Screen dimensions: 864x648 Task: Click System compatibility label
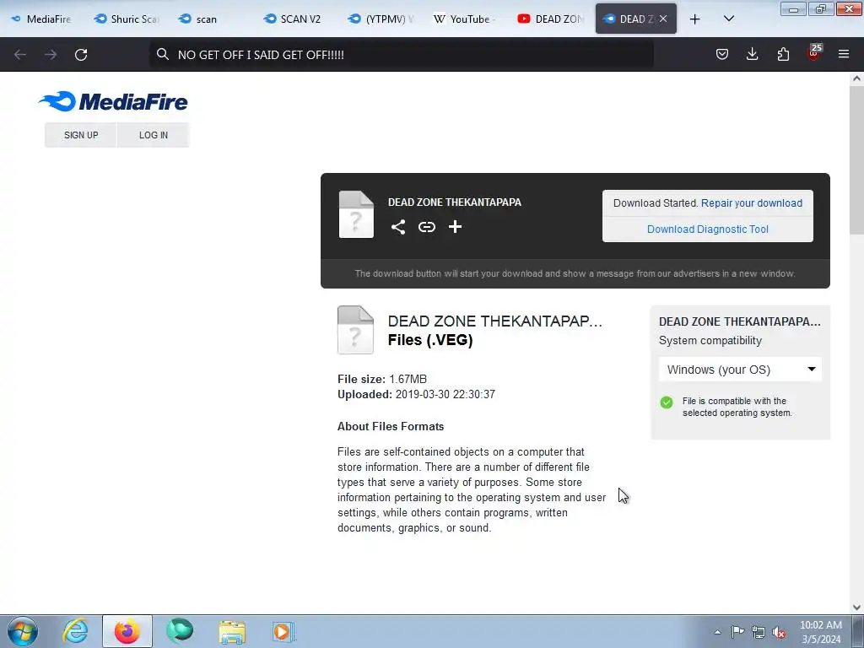[x=710, y=341]
